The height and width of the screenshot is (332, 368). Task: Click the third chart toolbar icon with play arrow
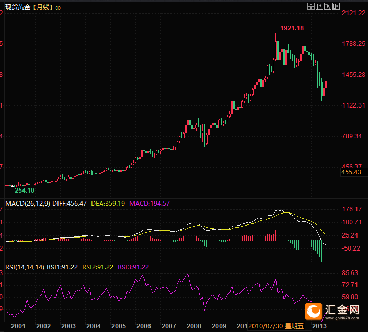328,6
